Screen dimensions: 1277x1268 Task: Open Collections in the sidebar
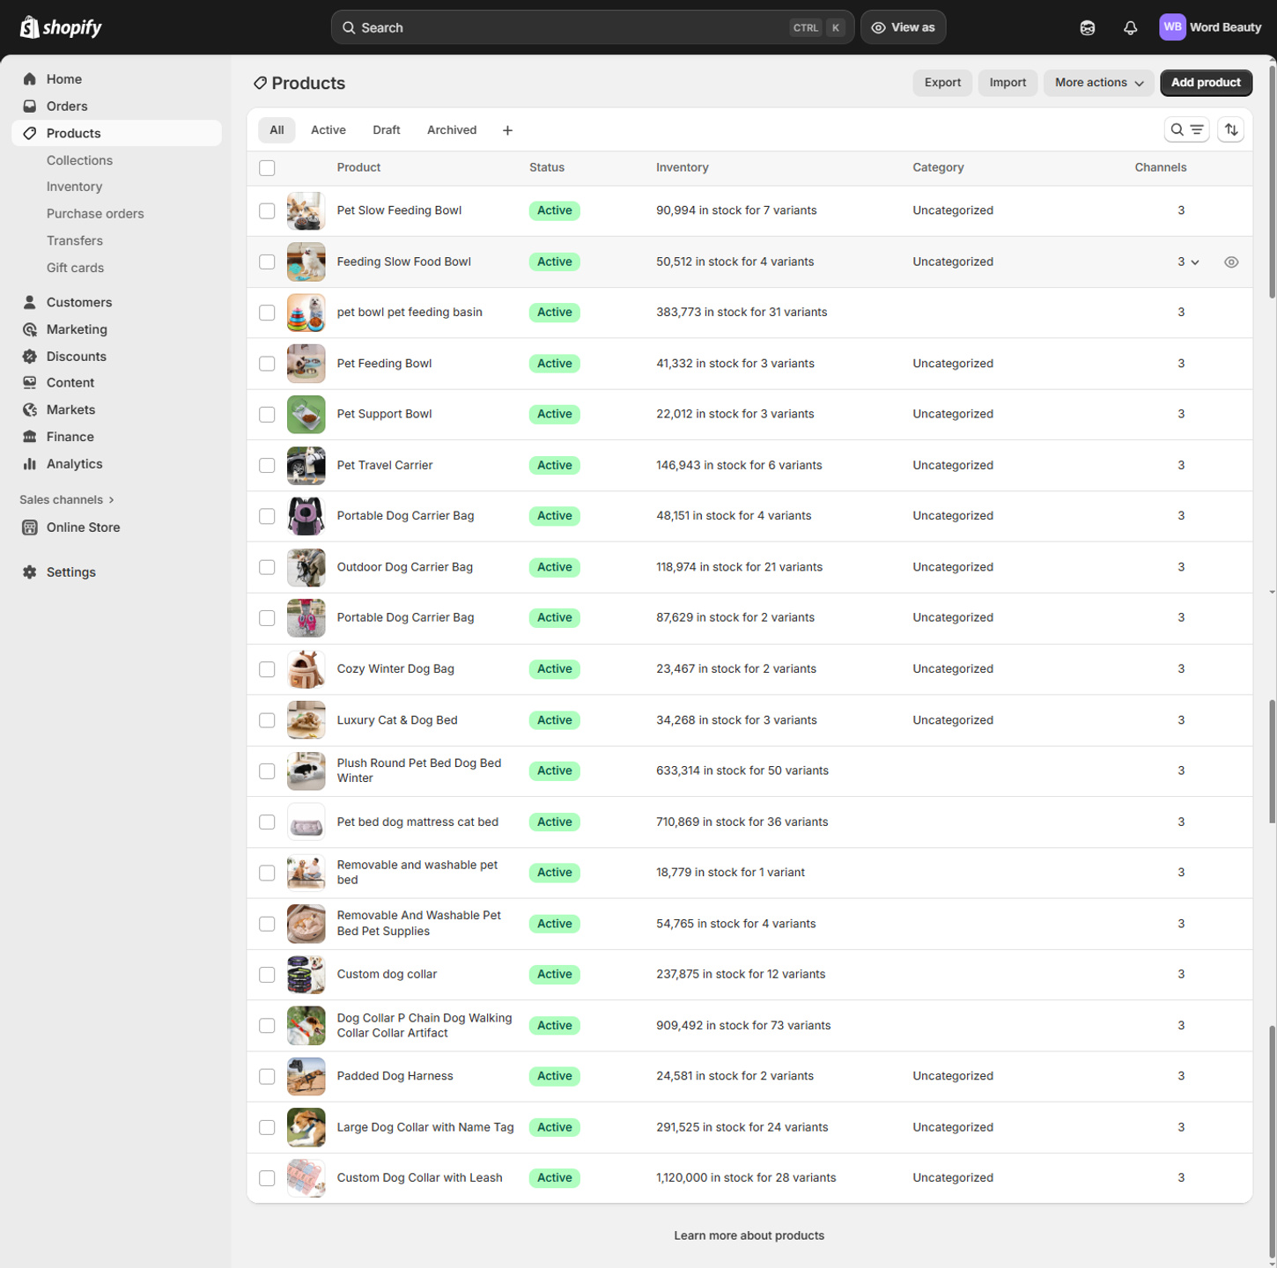79,160
